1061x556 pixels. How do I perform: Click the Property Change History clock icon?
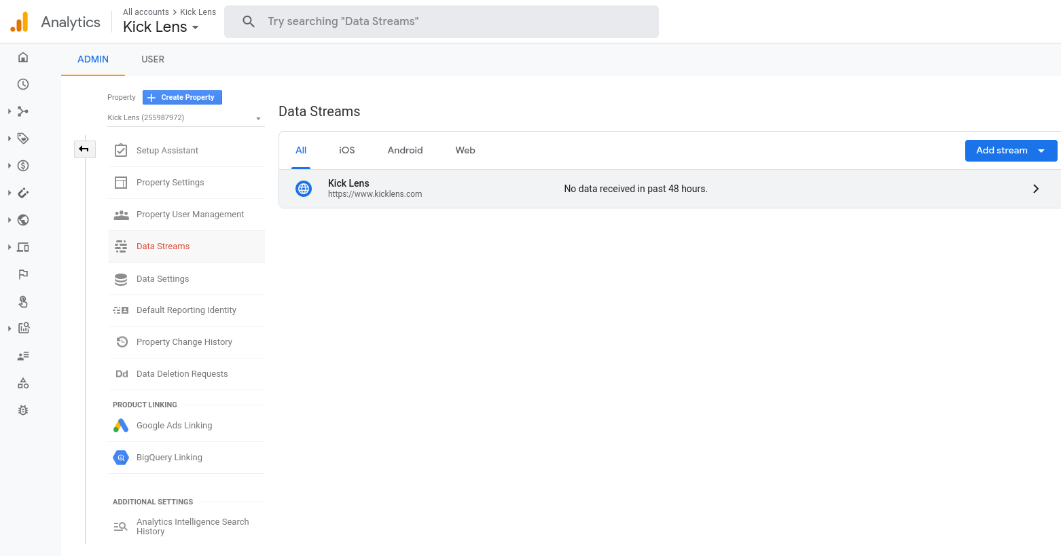122,342
